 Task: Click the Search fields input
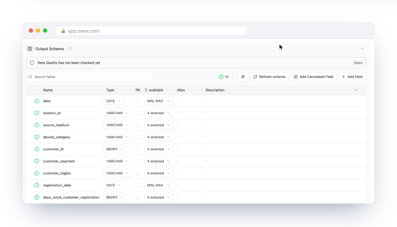[x=90, y=77]
